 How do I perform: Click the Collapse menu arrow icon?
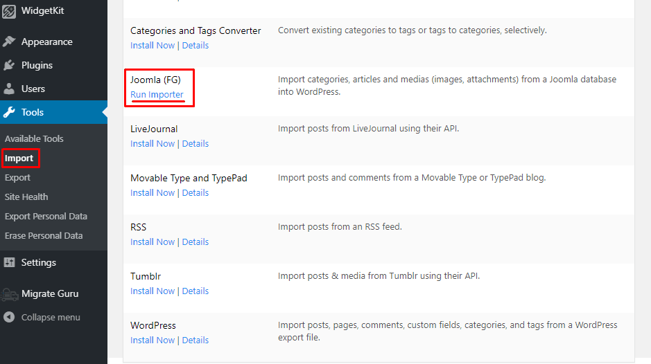tap(9, 317)
